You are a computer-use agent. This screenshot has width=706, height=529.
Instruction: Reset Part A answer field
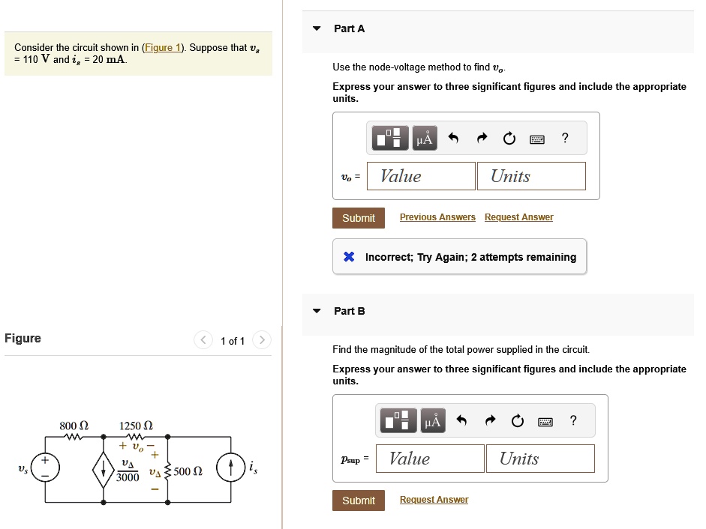pyautogui.click(x=509, y=138)
